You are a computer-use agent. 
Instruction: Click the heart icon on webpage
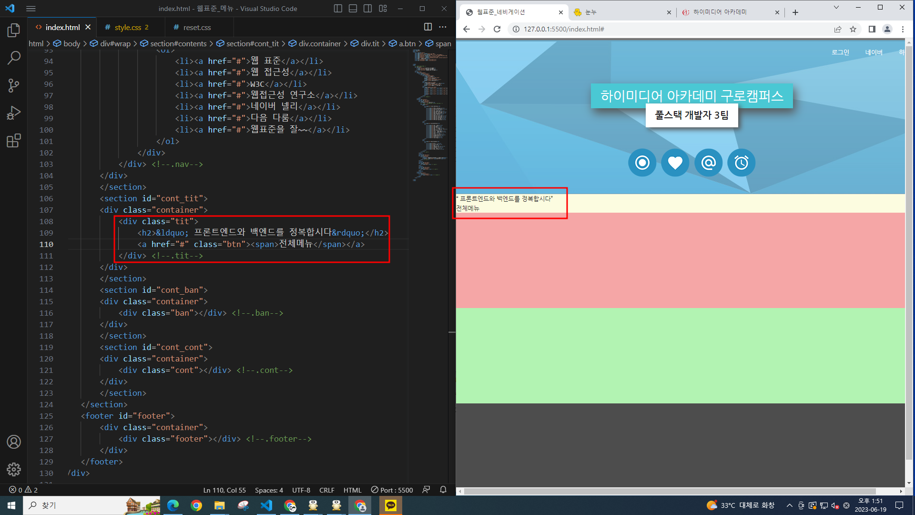coord(675,163)
